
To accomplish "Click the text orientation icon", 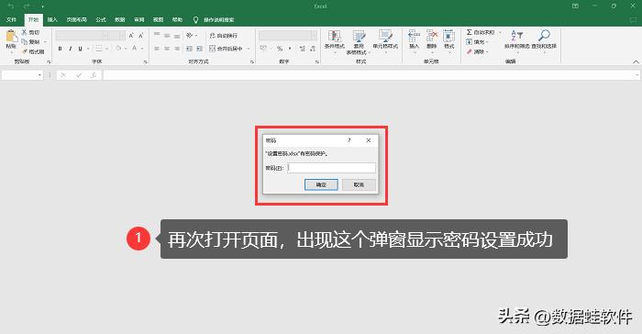I will coord(189,35).
